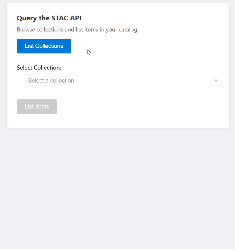Click the 'List' word on blue button

click(x=29, y=46)
